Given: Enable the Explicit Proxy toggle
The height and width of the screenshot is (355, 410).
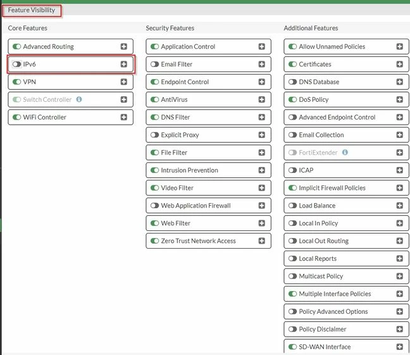Looking at the screenshot, I should coord(154,135).
